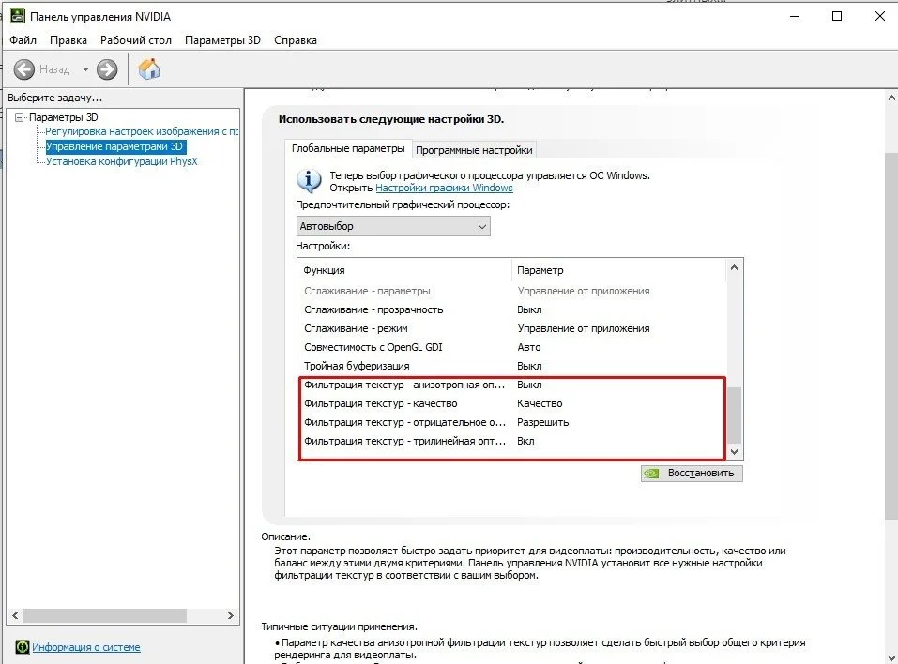
Task: Click the settings list scroll-down arrow
Action: tap(734, 452)
